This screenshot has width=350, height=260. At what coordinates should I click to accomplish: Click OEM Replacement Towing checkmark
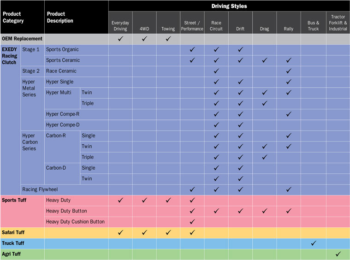[168, 39]
